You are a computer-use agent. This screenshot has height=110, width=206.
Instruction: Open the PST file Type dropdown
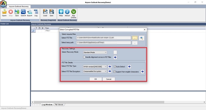tap(95, 67)
